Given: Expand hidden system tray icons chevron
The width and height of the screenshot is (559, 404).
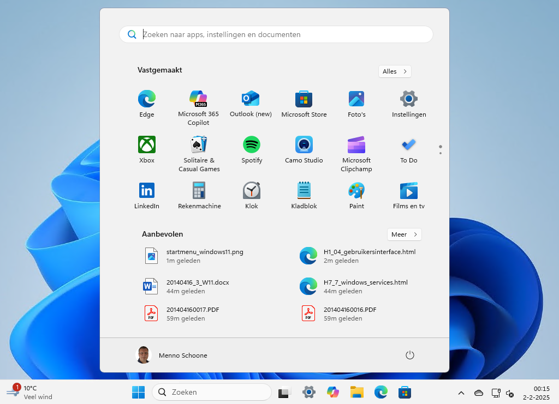Looking at the screenshot, I should coord(461,393).
